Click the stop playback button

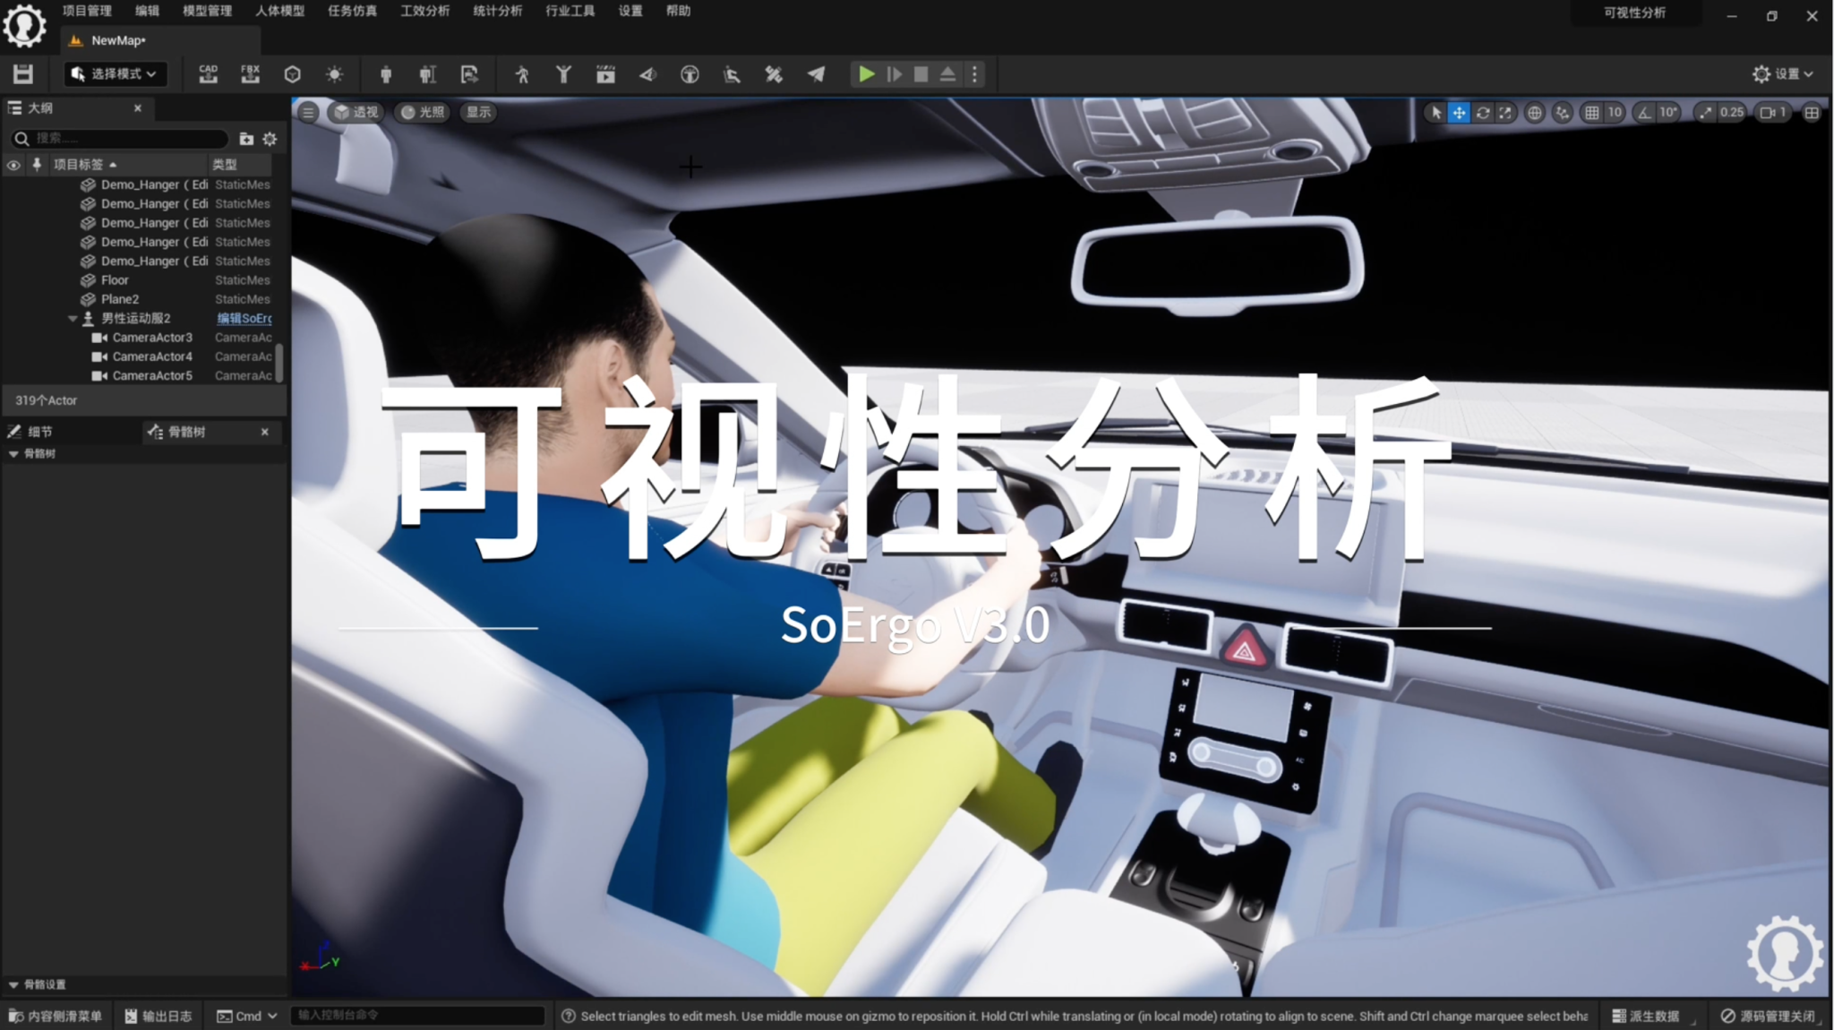(921, 74)
